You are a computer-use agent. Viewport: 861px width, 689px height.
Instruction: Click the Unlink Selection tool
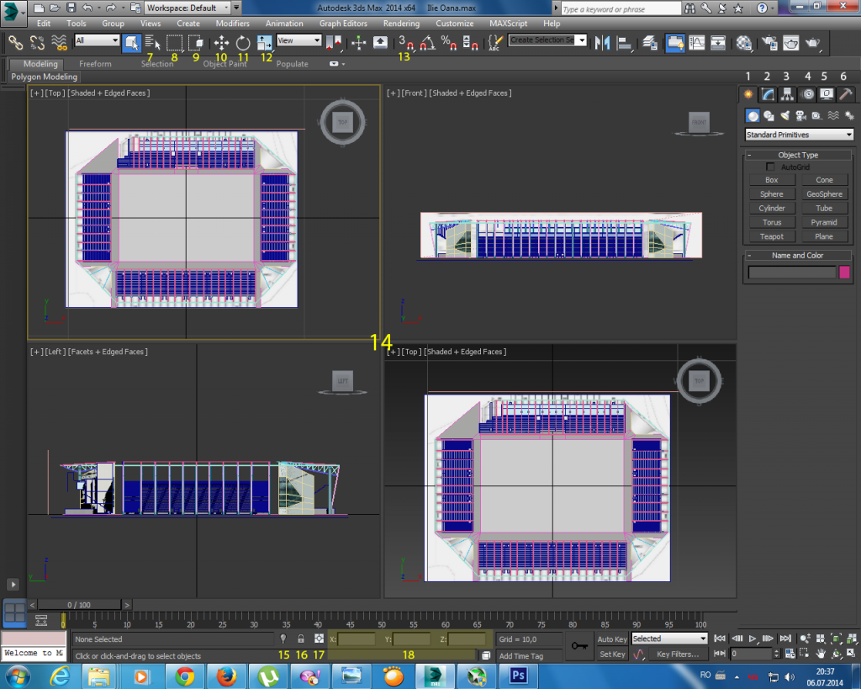tap(37, 42)
